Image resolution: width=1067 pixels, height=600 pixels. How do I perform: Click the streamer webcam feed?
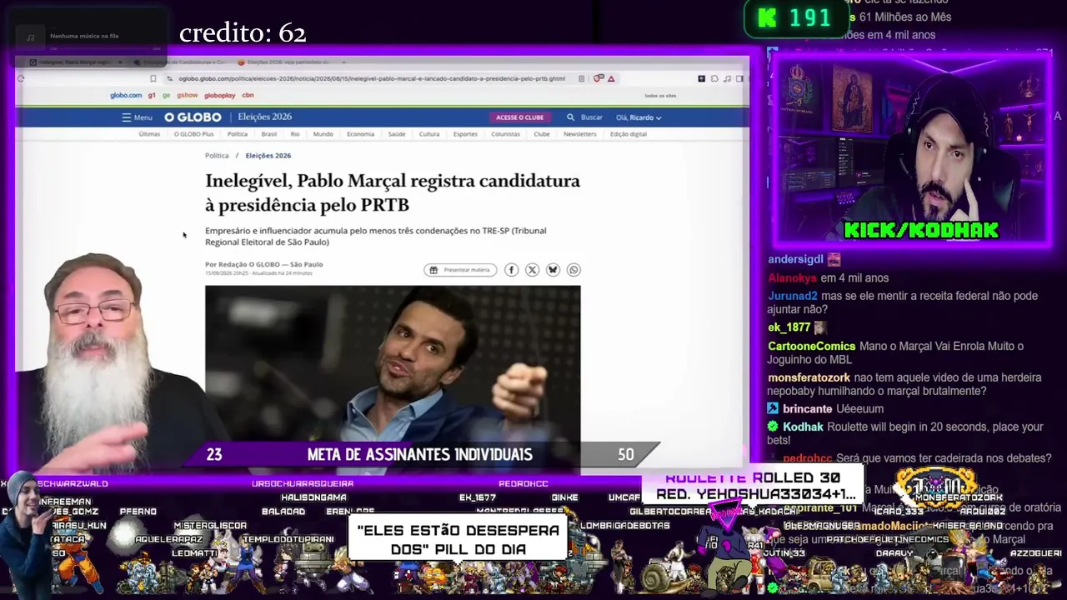(x=913, y=150)
